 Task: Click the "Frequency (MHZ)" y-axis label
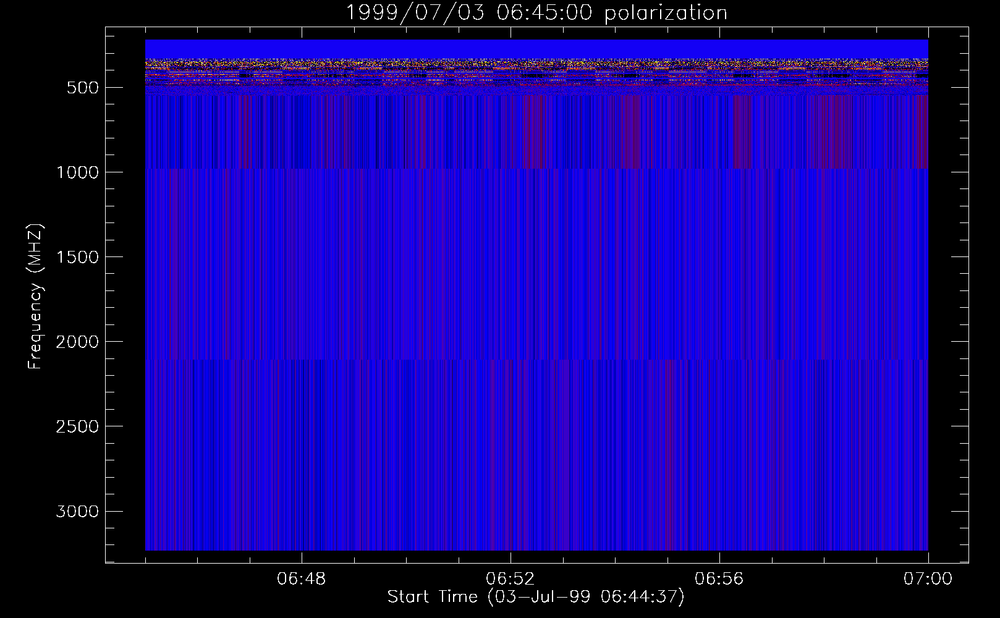coord(35,297)
